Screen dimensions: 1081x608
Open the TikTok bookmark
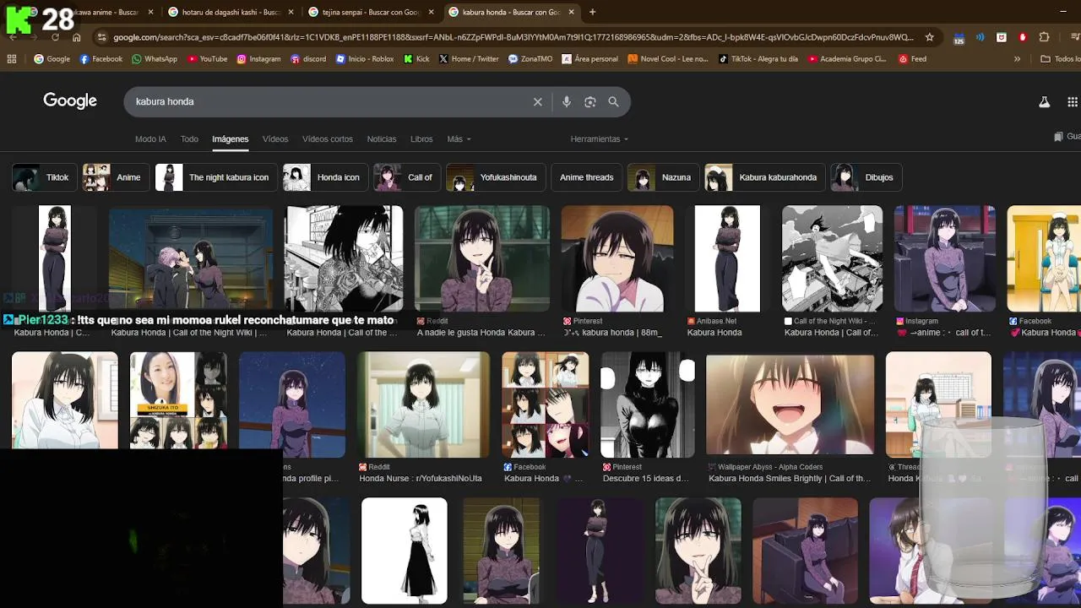[758, 59]
